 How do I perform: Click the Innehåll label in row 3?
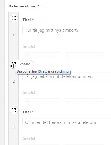(30, 139)
